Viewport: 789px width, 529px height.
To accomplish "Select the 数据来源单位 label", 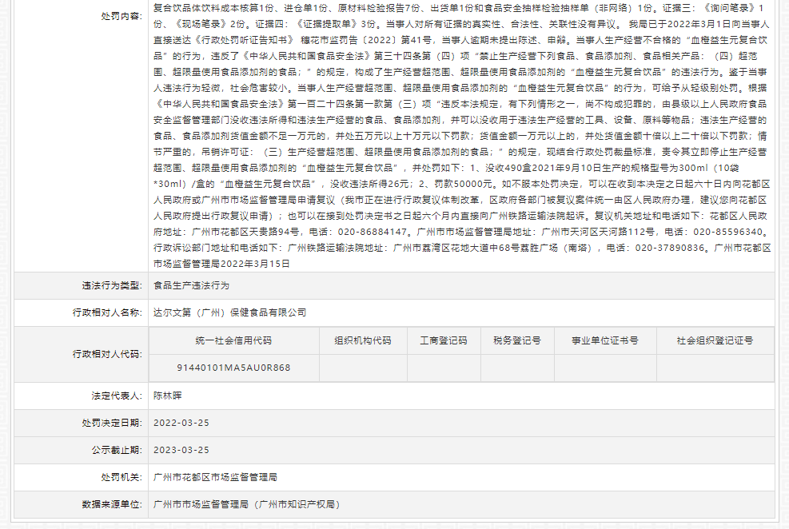I will tap(112, 504).
